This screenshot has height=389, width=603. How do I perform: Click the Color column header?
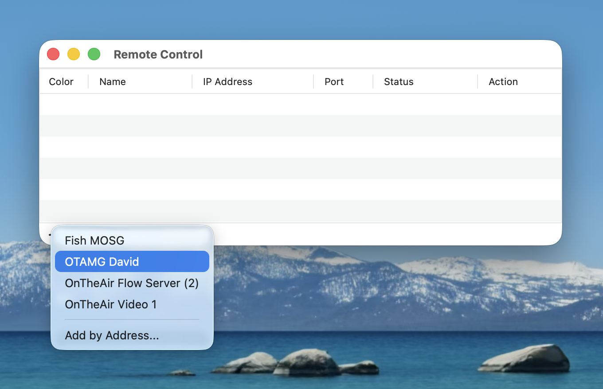tap(61, 82)
